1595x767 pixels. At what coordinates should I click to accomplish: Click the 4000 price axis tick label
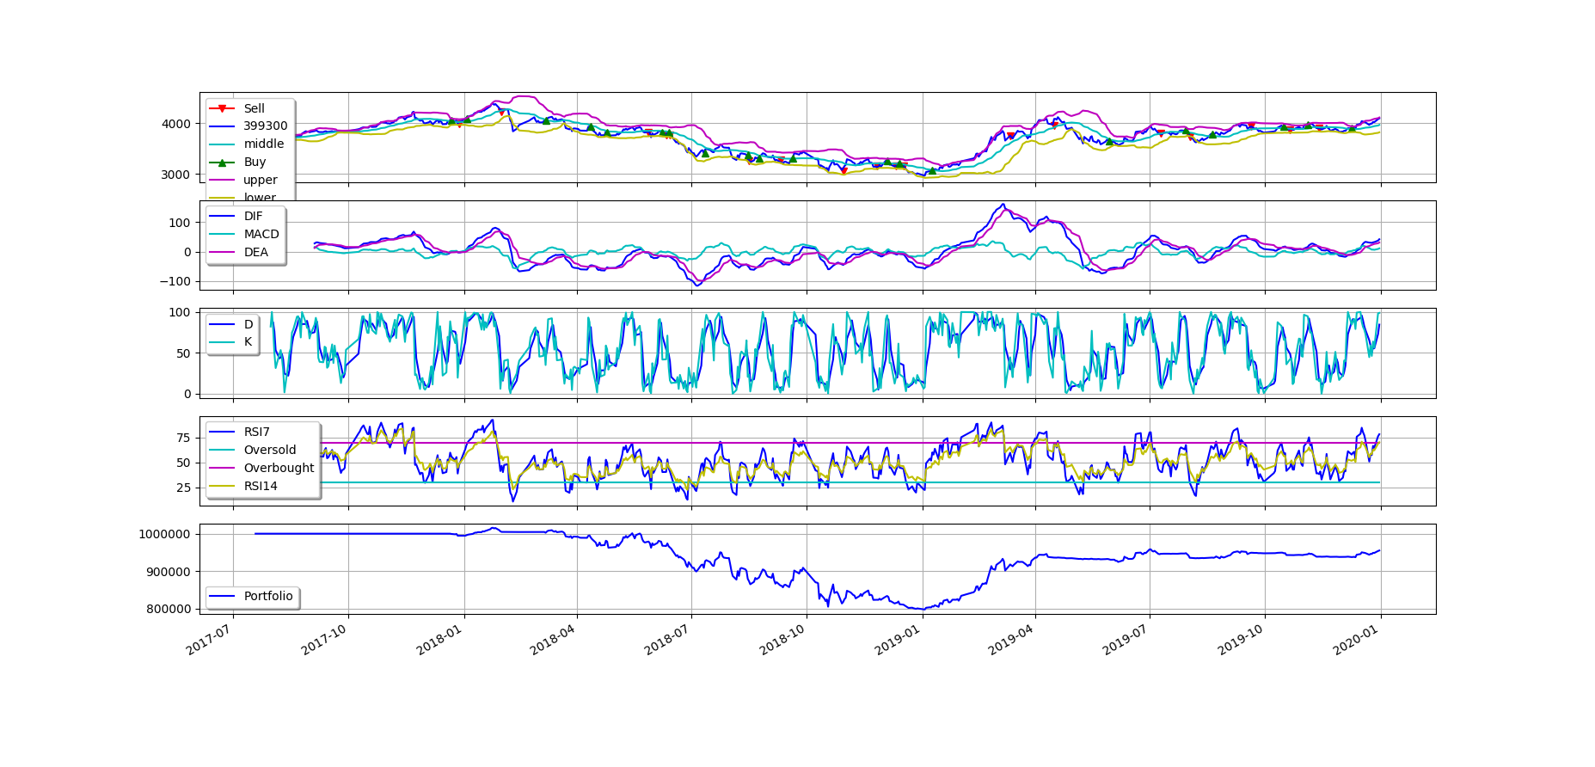click(175, 124)
